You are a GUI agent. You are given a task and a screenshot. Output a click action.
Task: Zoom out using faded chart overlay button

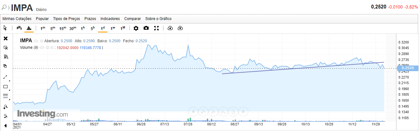(x=213, y=111)
